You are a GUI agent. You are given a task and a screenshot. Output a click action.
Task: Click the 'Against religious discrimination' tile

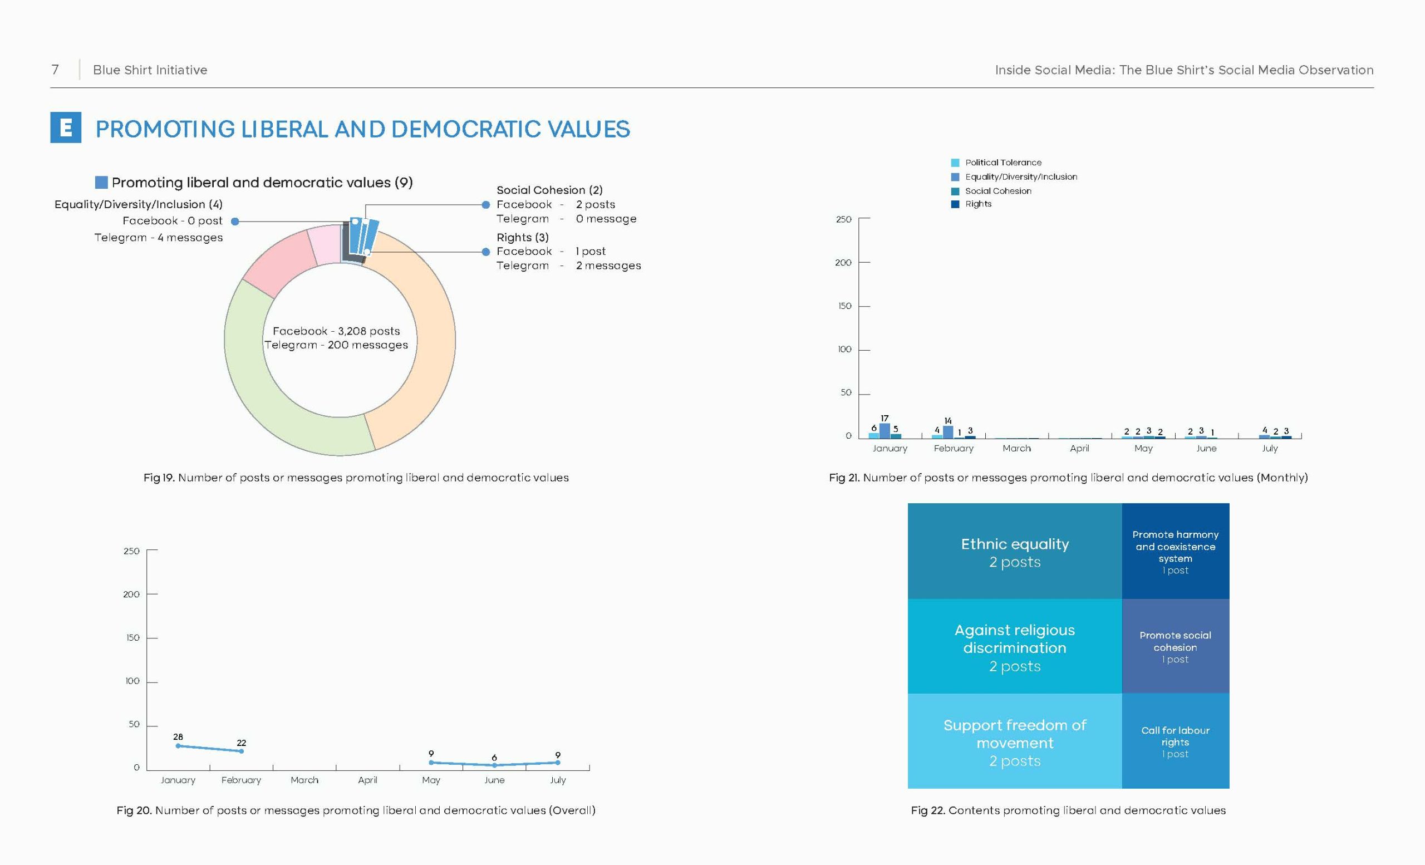pyautogui.click(x=1015, y=646)
